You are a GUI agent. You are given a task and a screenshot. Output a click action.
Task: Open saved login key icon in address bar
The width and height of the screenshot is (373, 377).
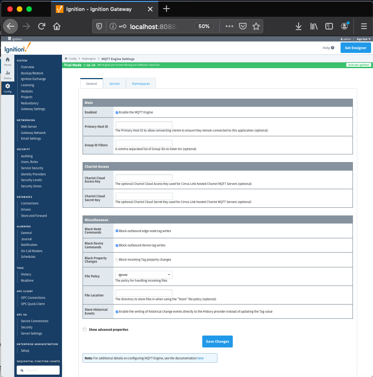[x=123, y=26]
